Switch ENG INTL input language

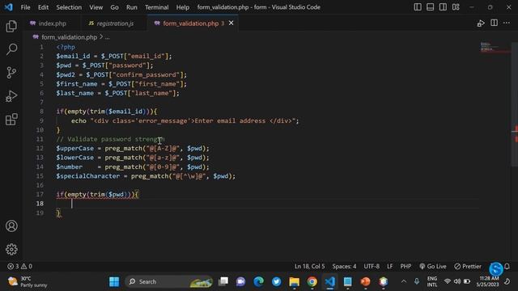coord(431,281)
